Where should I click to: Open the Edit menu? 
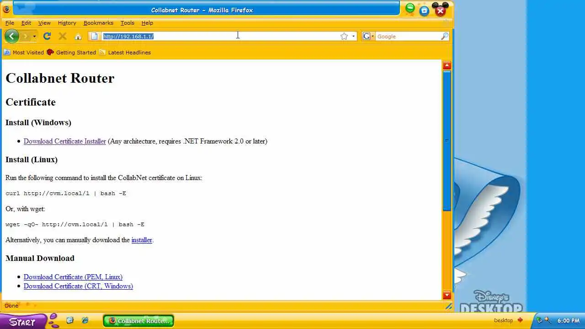pos(26,23)
